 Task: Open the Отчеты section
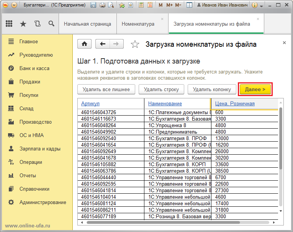(x=38, y=176)
